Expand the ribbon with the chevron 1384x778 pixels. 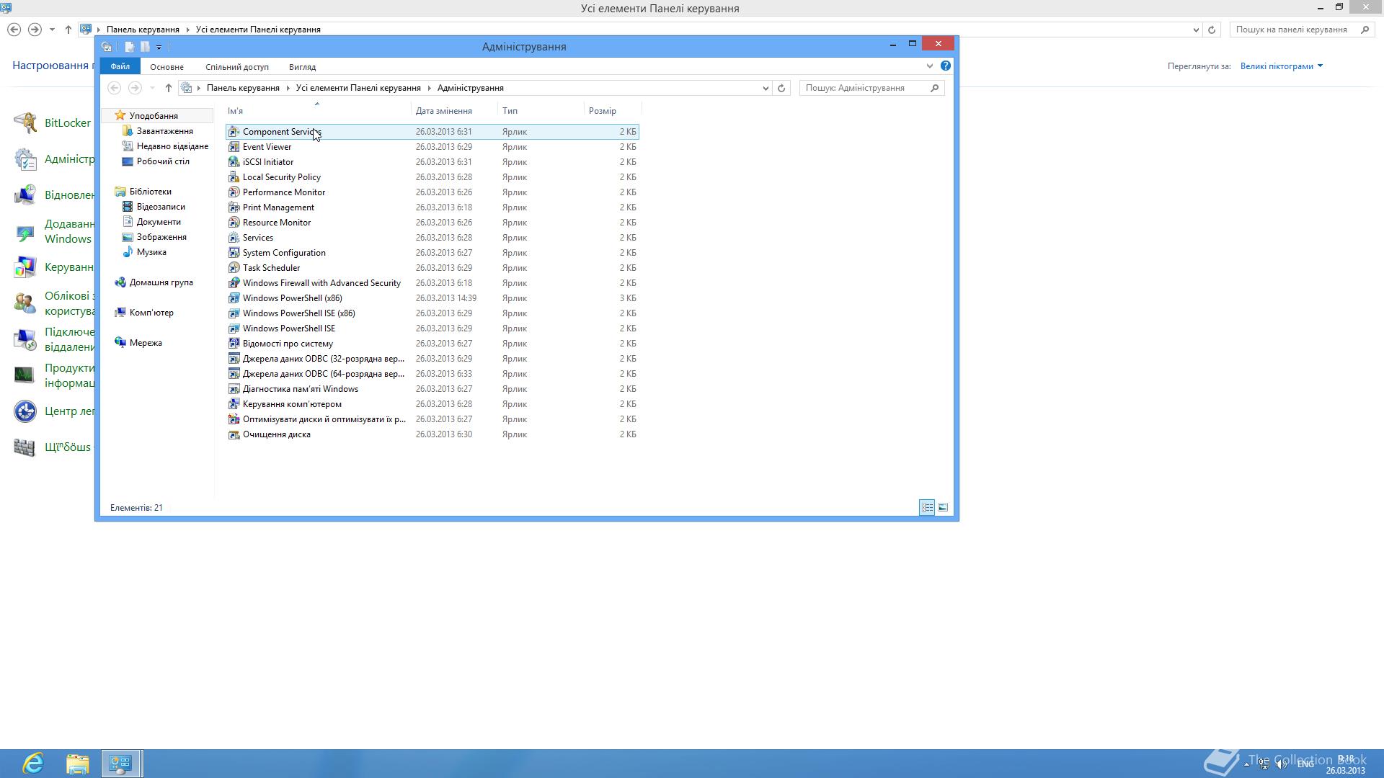[929, 66]
